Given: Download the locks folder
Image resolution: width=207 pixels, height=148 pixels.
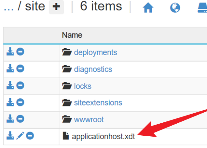Looking at the screenshot, I should point(10,86).
